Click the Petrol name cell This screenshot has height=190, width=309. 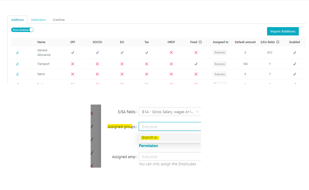click(x=41, y=74)
